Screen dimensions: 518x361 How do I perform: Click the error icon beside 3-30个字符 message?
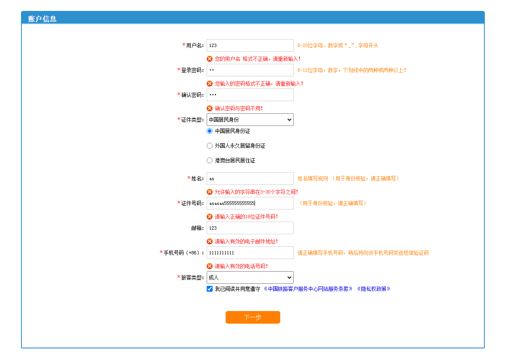210,192
